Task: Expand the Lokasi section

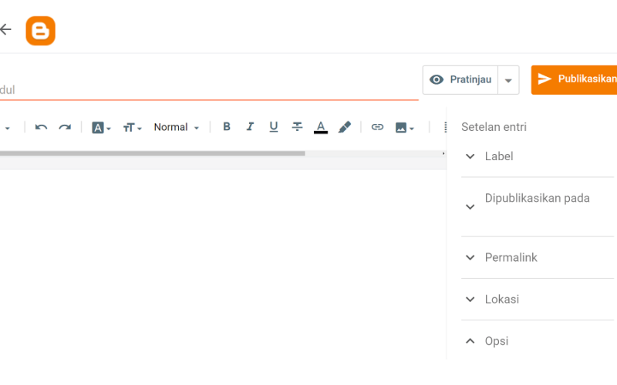Action: point(538,300)
